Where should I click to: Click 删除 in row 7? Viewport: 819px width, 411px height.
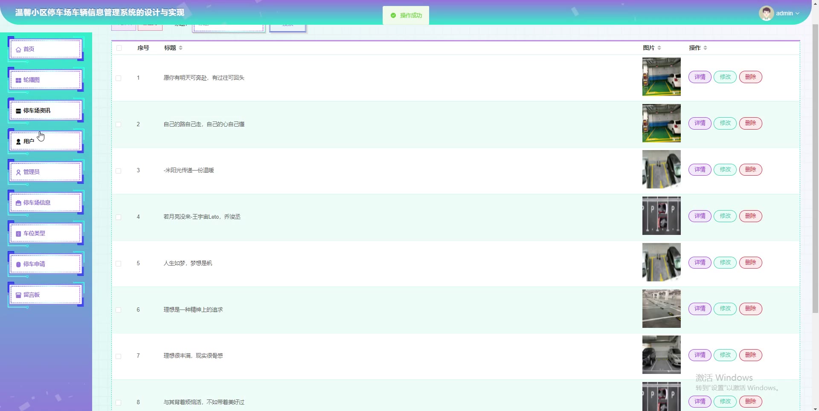click(751, 355)
